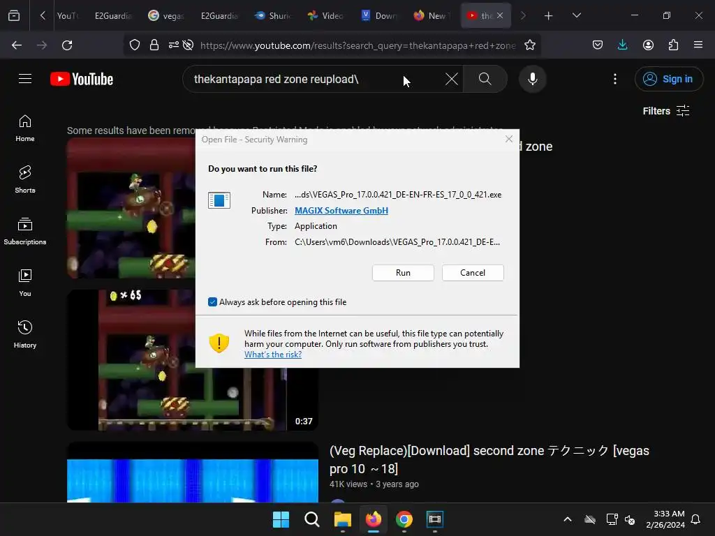
Task: Open Shorts in the YouTube sidebar
Action: pyautogui.click(x=25, y=180)
